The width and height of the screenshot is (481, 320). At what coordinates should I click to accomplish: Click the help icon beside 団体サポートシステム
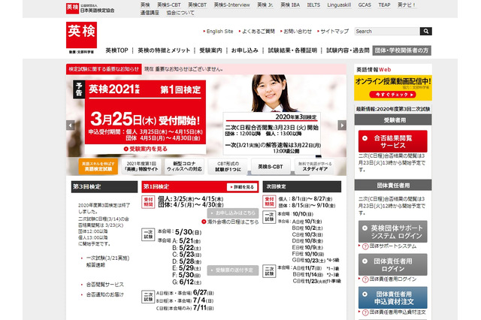tap(365, 246)
